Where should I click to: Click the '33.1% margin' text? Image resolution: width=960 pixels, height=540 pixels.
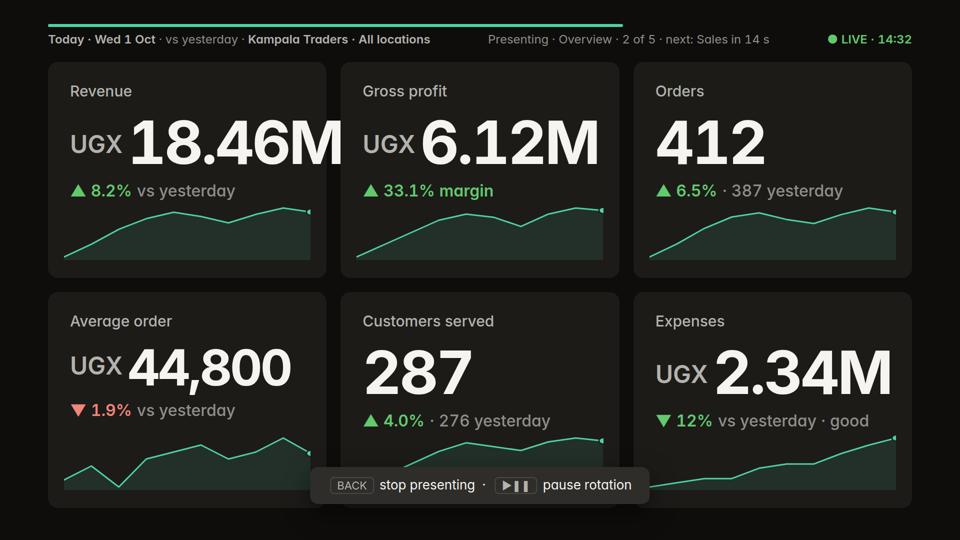coord(438,190)
